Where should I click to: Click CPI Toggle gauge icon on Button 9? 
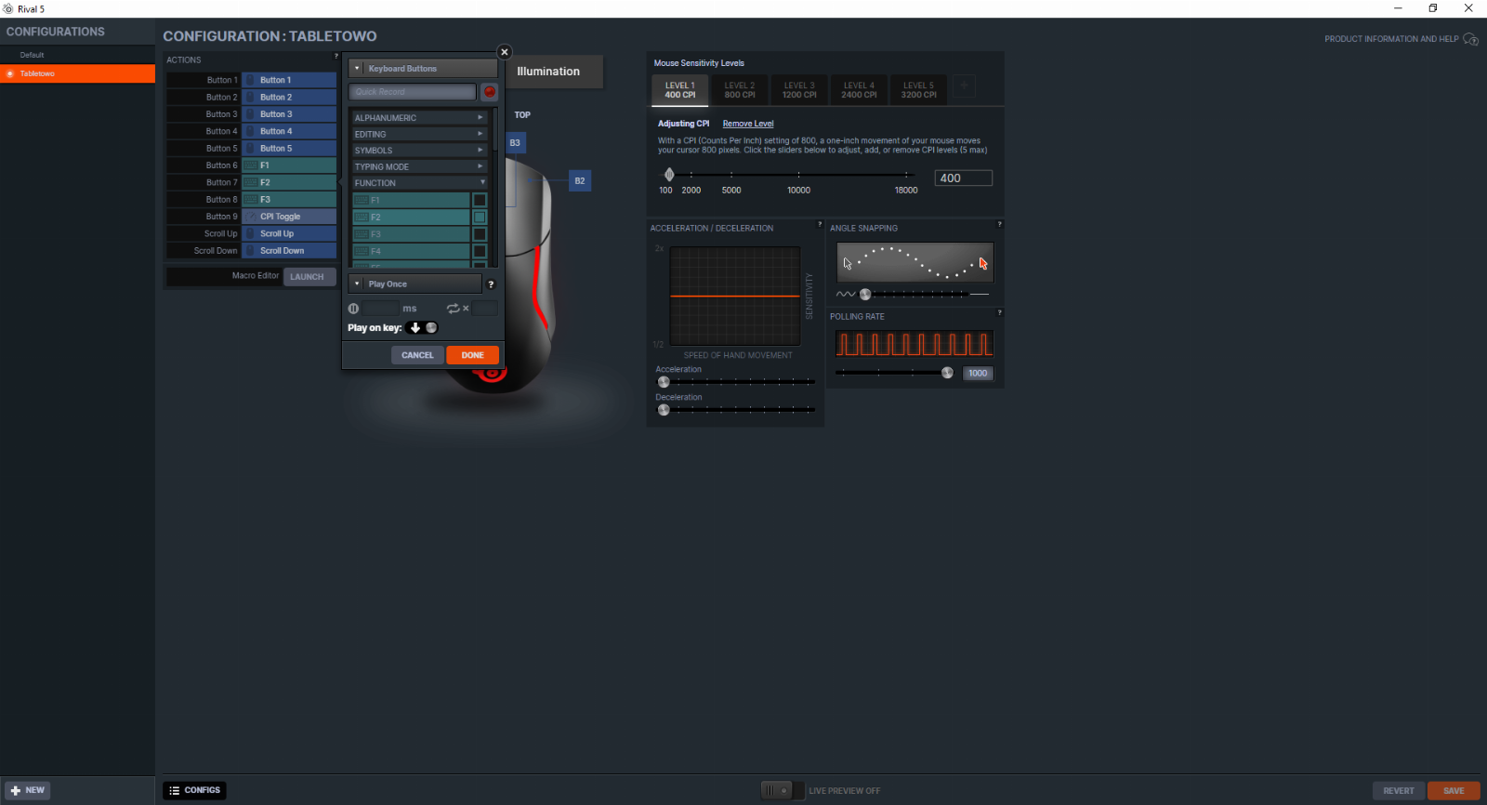point(251,217)
